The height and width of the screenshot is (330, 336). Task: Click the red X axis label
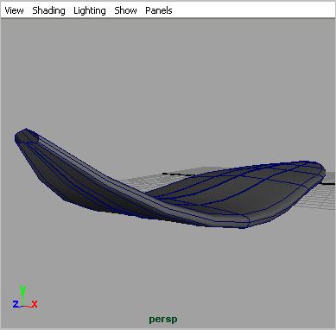[x=35, y=304]
